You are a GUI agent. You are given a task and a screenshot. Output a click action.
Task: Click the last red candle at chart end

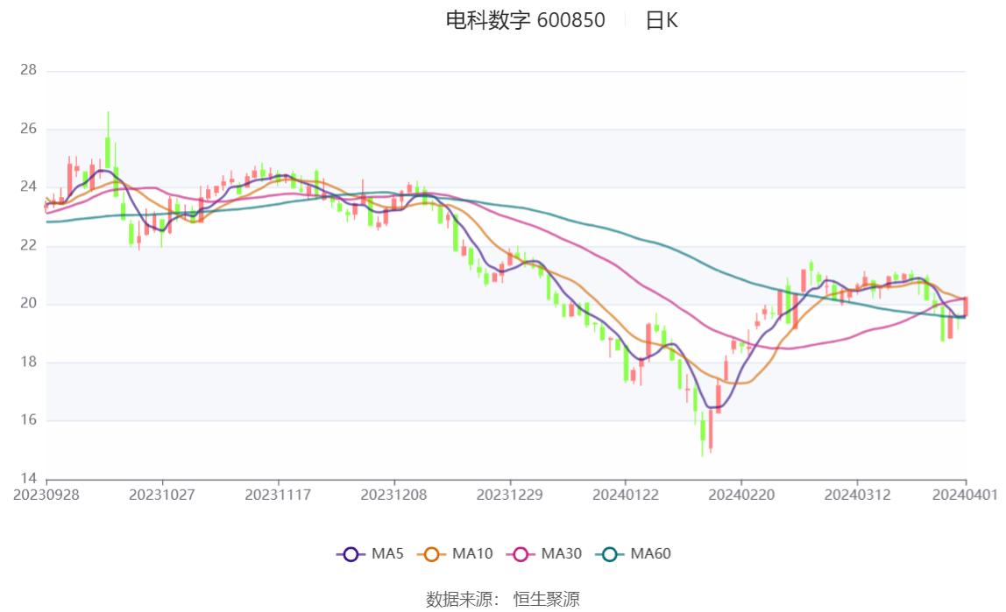coord(966,306)
